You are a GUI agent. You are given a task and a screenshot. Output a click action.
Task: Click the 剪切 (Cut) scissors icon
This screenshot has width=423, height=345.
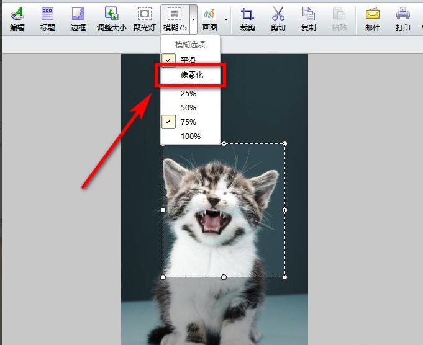(x=278, y=19)
